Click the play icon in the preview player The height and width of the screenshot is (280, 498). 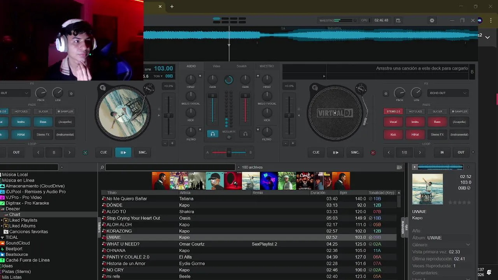tap(414, 167)
